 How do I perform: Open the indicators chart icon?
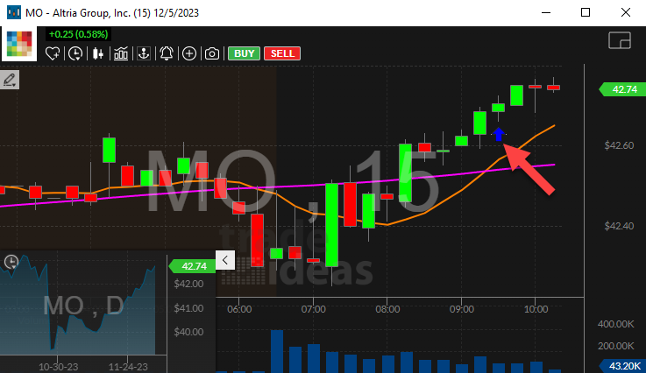pos(121,53)
